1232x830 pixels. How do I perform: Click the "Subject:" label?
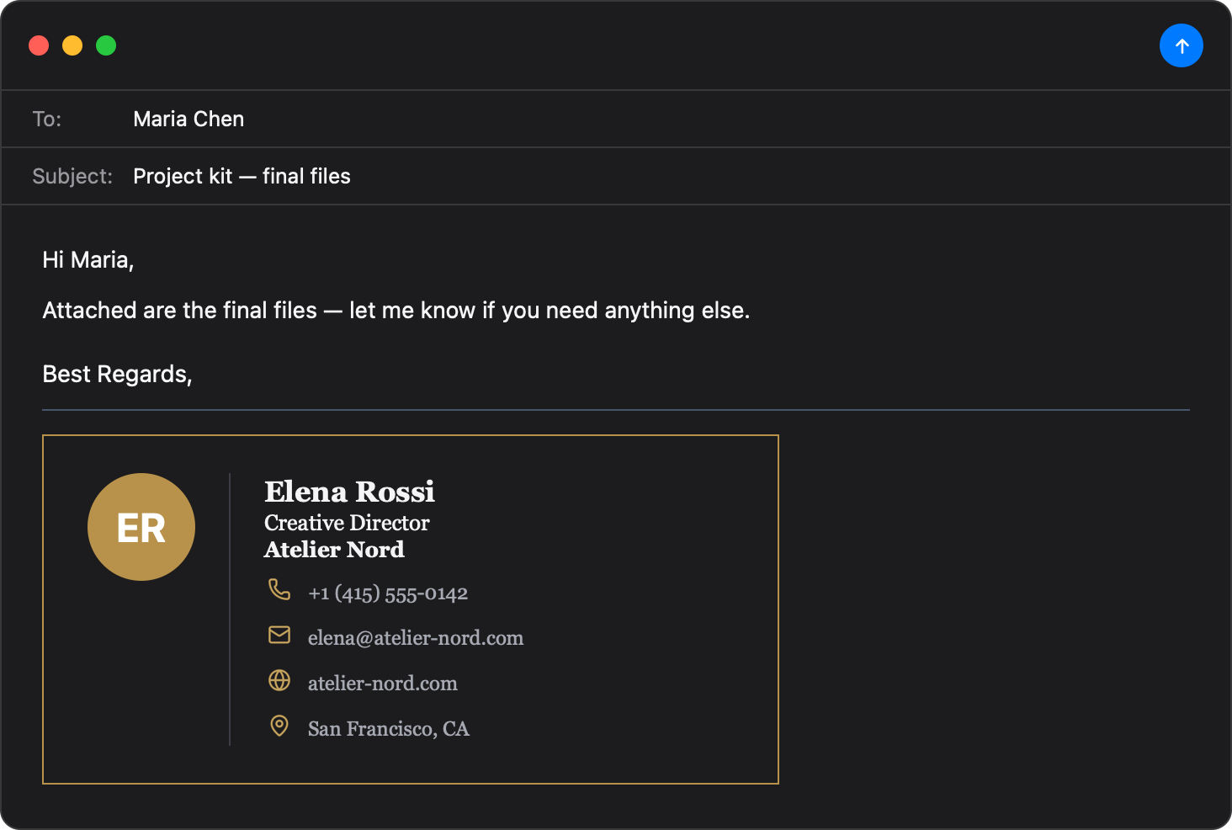point(72,176)
